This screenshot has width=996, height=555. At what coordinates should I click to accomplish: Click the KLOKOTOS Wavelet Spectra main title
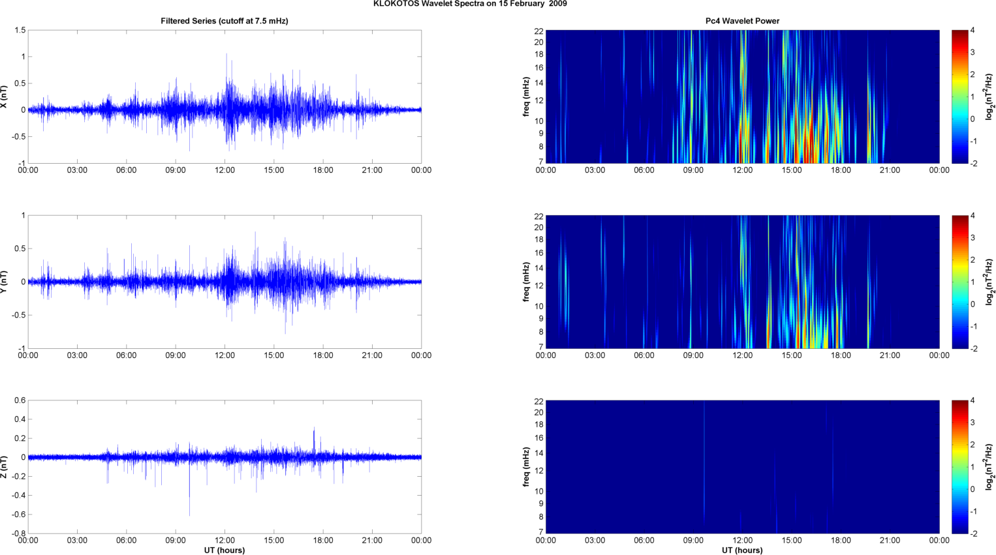470,4
